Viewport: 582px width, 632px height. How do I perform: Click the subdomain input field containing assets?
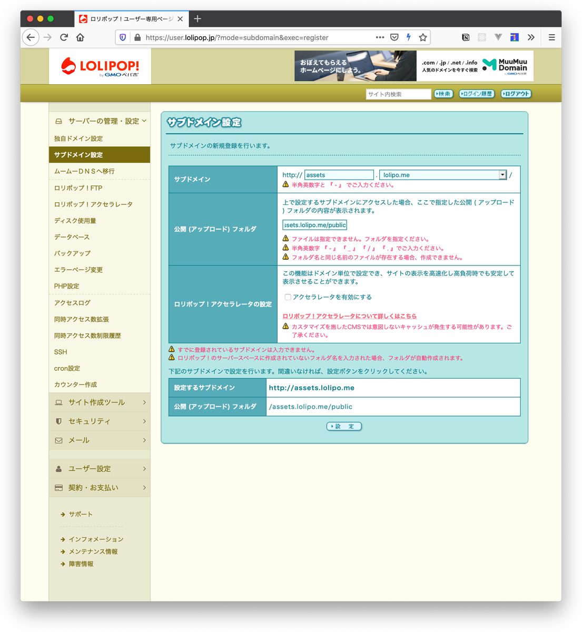tap(339, 174)
